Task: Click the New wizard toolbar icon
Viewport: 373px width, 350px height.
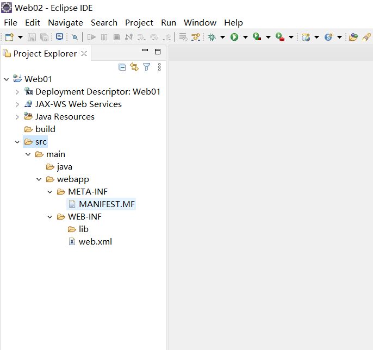Action: click(10, 37)
